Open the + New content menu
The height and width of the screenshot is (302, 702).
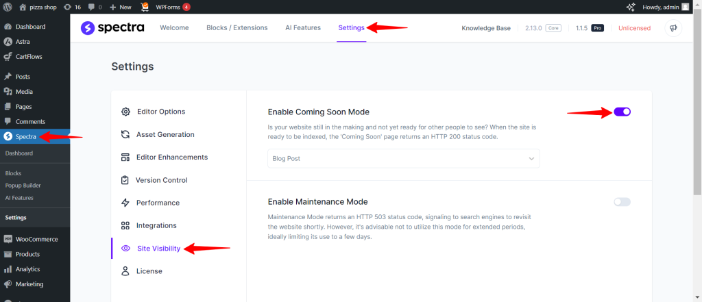121,7
